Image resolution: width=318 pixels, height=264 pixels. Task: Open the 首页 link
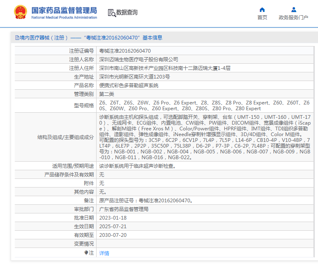(262, 17)
